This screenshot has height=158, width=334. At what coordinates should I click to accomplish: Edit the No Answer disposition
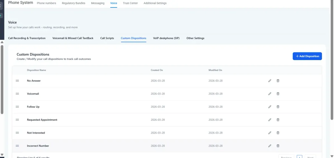point(270,81)
